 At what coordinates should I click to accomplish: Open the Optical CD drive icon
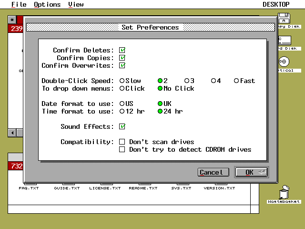284,62
